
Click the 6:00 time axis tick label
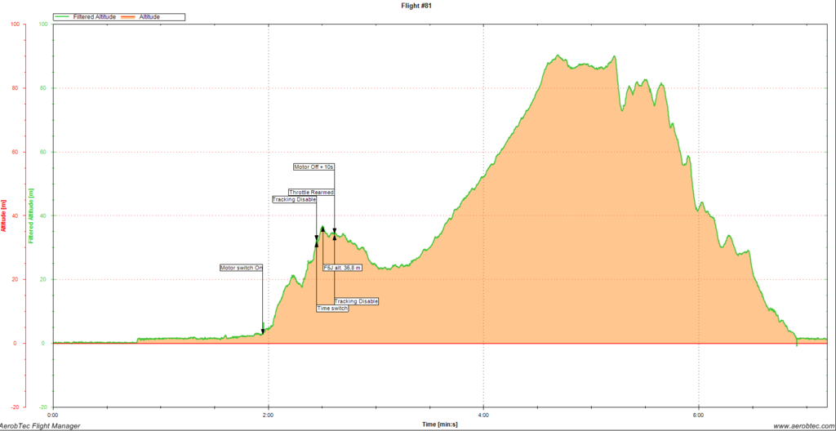699,414
